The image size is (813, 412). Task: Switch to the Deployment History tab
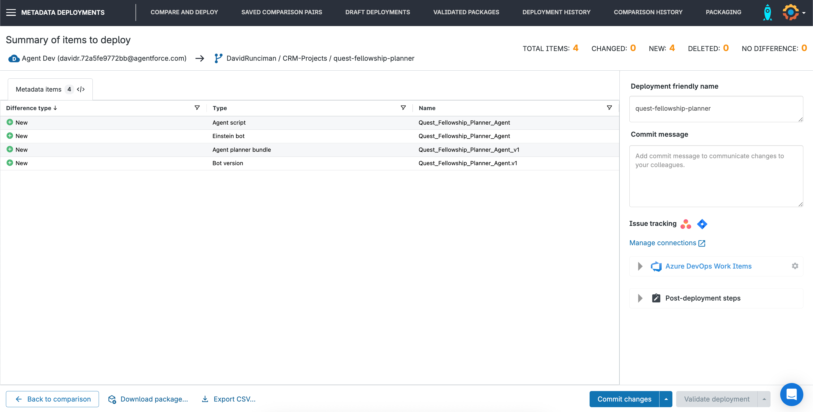click(557, 12)
